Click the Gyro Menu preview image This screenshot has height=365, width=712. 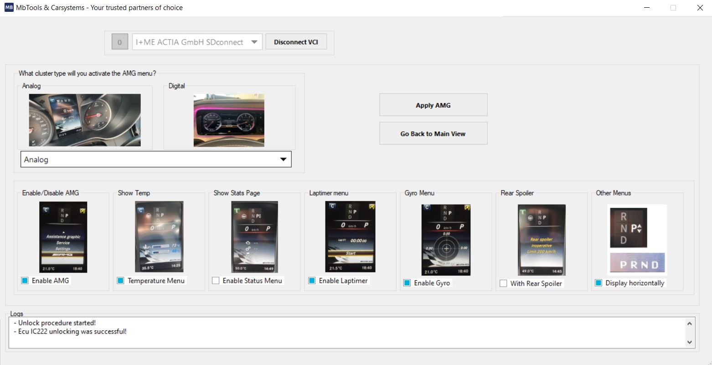445,239
